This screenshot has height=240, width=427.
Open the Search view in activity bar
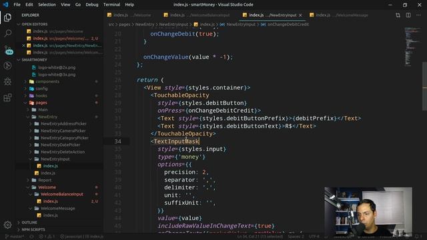click(7, 33)
